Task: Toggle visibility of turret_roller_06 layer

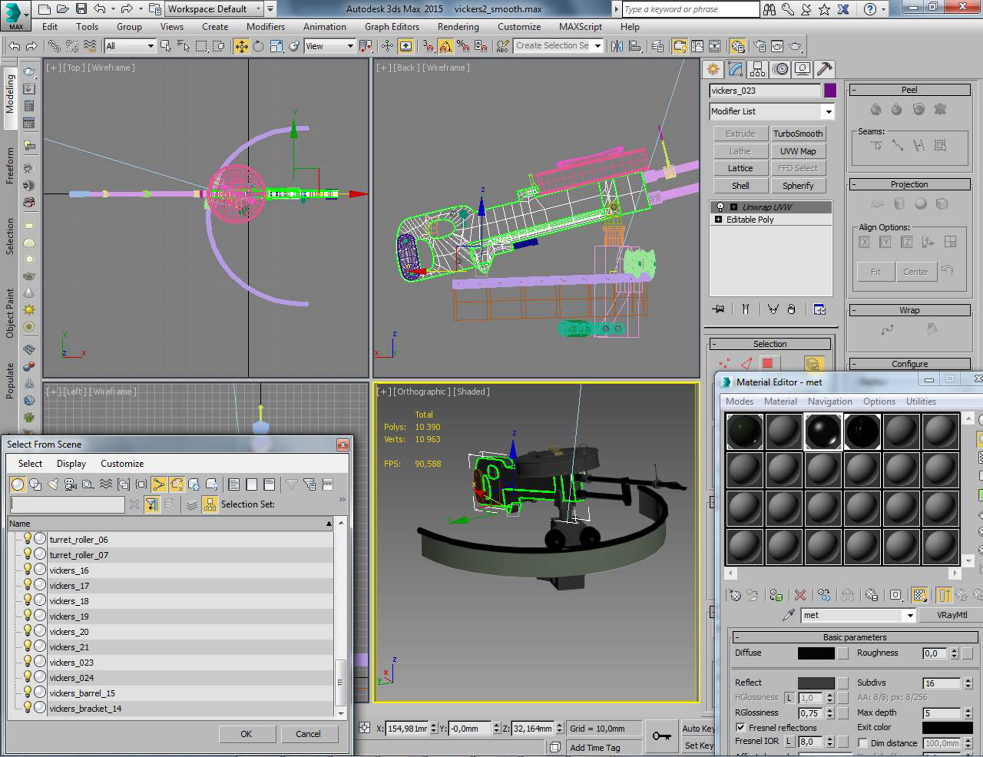Action: pos(29,538)
